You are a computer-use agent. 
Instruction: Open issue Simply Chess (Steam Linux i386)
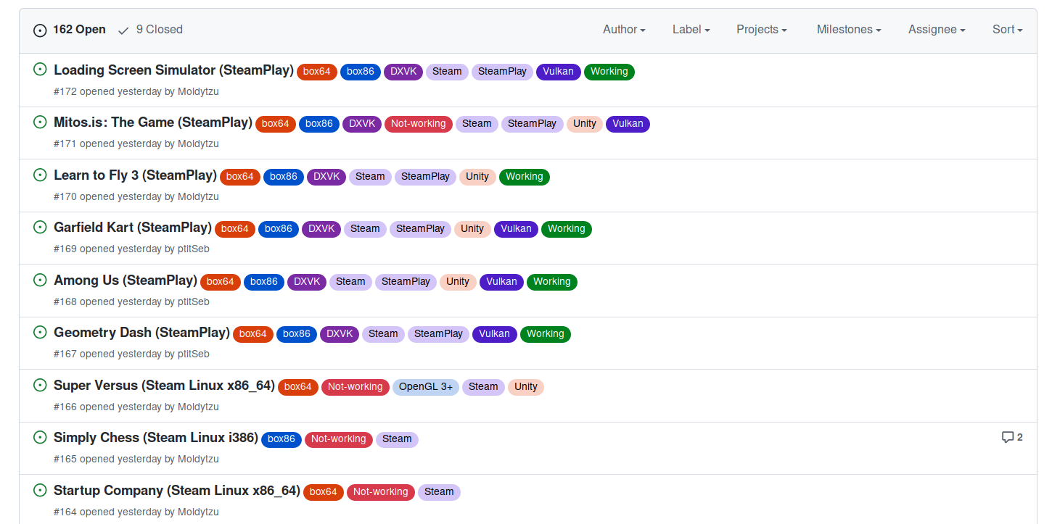pos(156,438)
